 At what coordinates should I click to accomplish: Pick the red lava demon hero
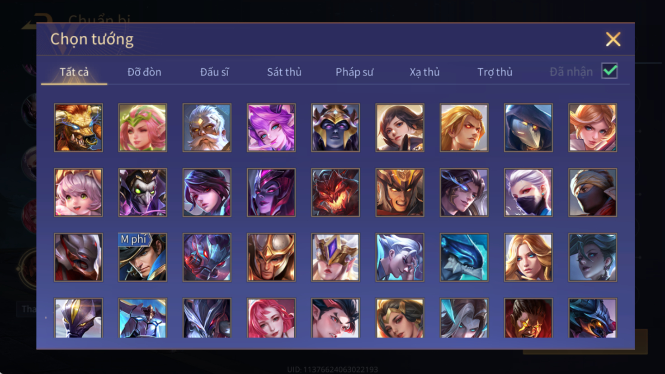pos(335,193)
